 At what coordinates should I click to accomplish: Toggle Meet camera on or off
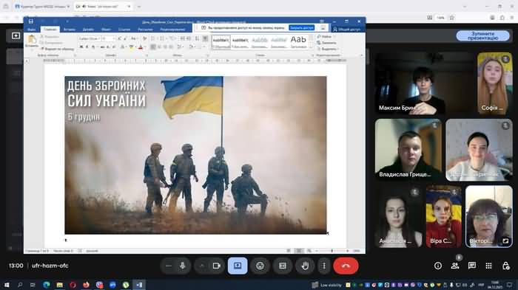pyautogui.click(x=216, y=266)
